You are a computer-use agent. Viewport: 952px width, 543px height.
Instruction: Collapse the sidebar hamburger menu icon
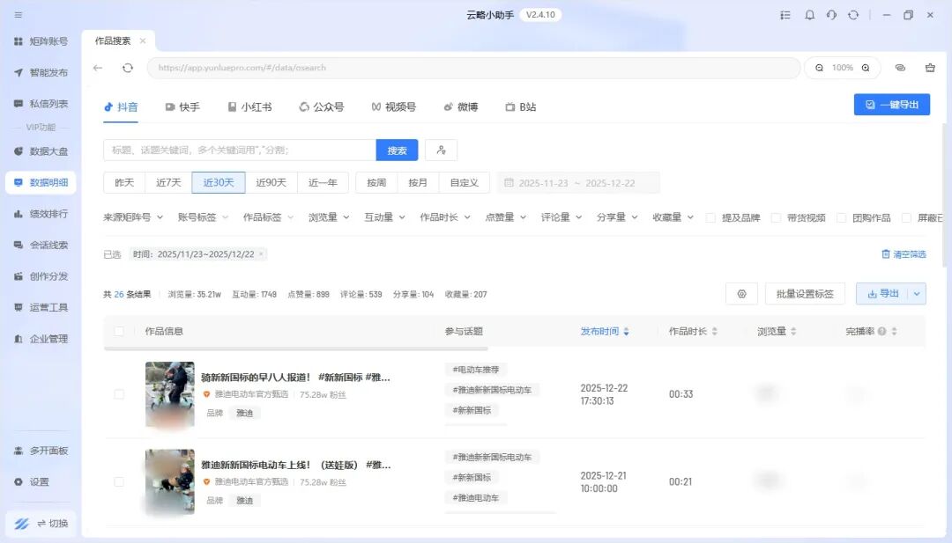[x=19, y=15]
